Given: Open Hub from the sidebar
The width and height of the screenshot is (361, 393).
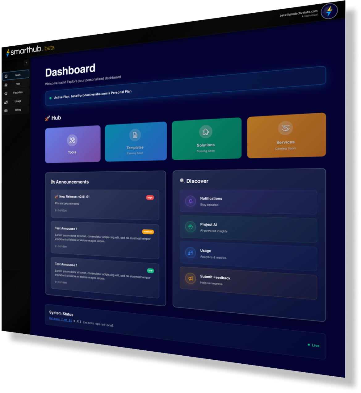Looking at the screenshot, I should [16, 84].
